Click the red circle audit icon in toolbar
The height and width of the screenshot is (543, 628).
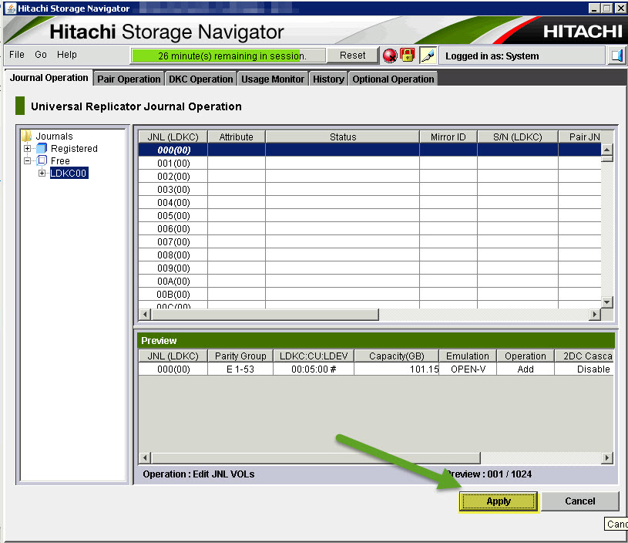(389, 56)
